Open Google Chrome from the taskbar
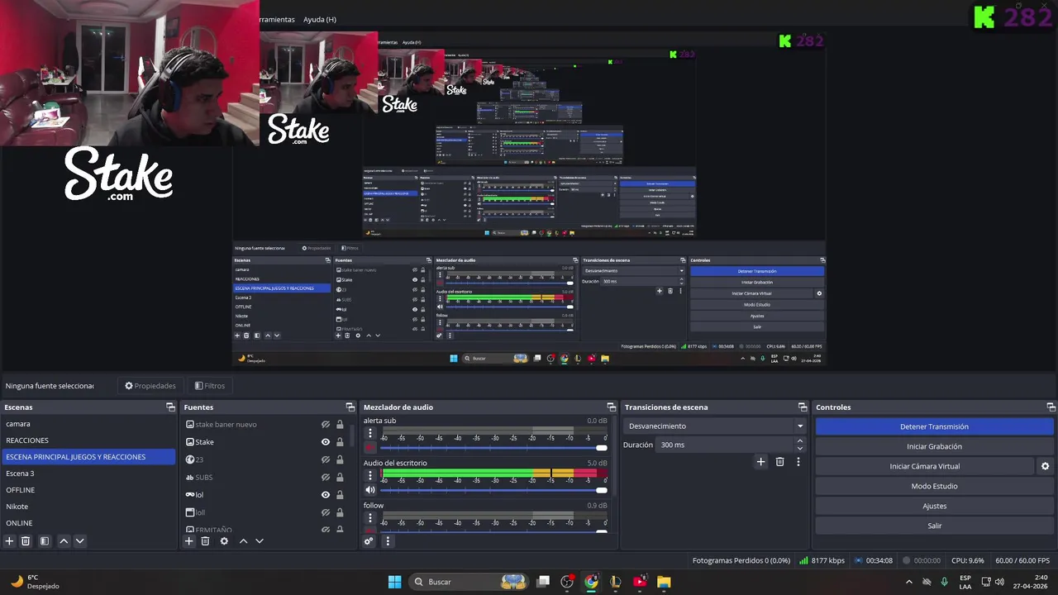This screenshot has width=1058, height=595. [591, 582]
